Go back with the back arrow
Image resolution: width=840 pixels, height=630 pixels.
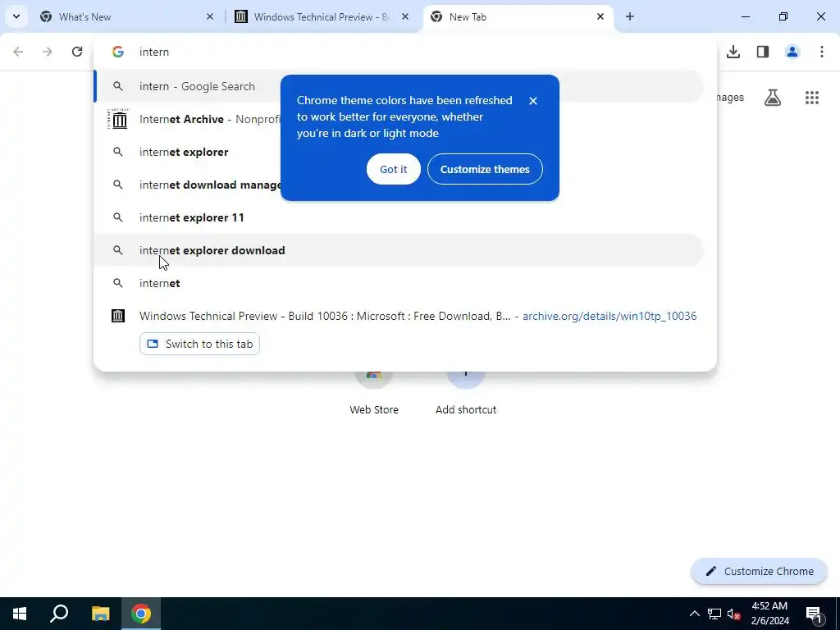(18, 52)
